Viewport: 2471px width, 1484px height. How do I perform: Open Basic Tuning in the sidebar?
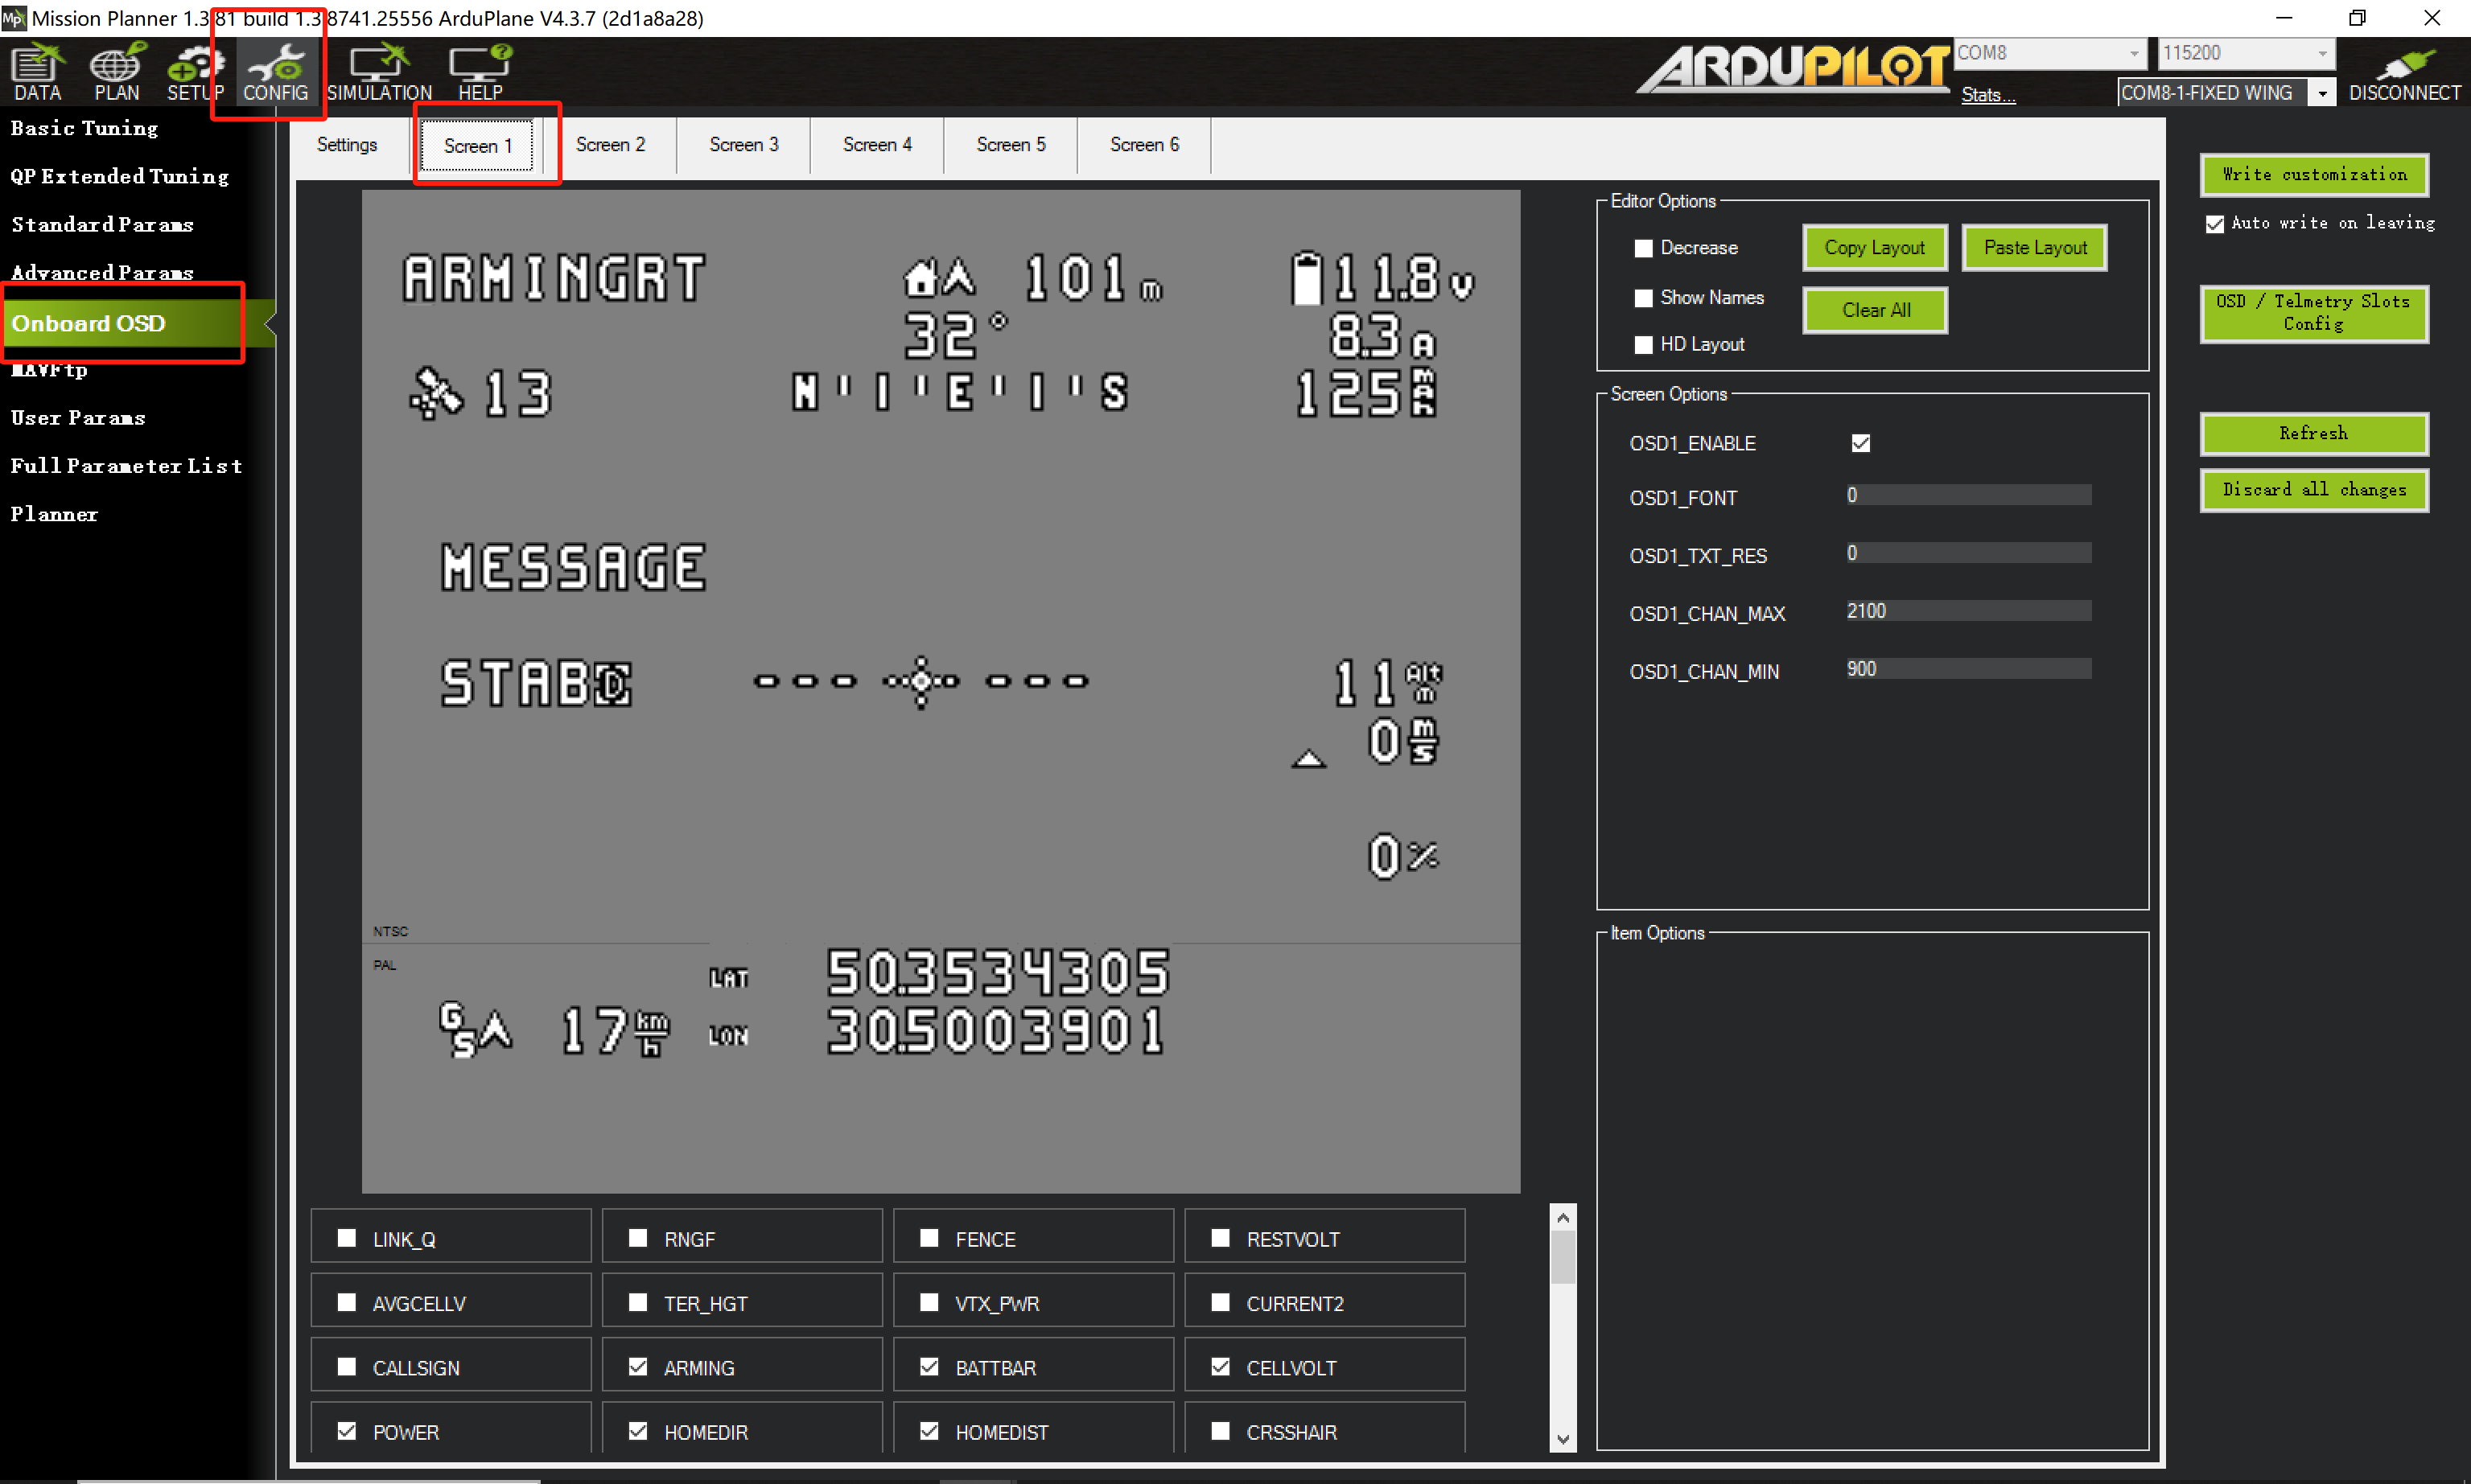[x=85, y=128]
